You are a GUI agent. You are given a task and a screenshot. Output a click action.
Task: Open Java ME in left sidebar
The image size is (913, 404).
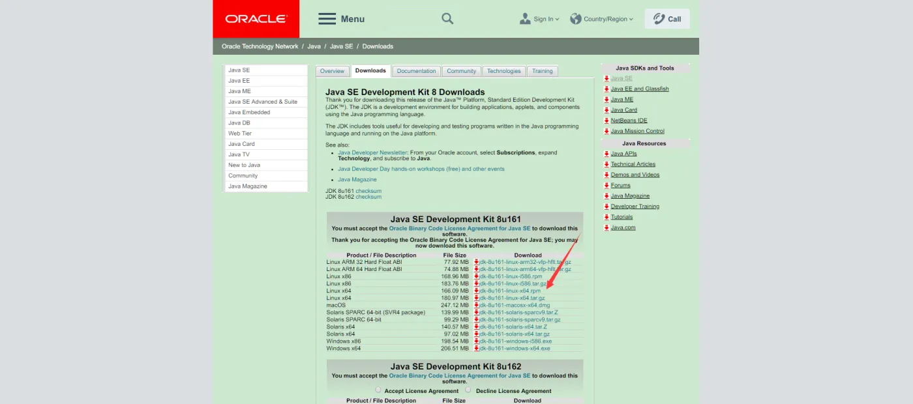coord(266,91)
